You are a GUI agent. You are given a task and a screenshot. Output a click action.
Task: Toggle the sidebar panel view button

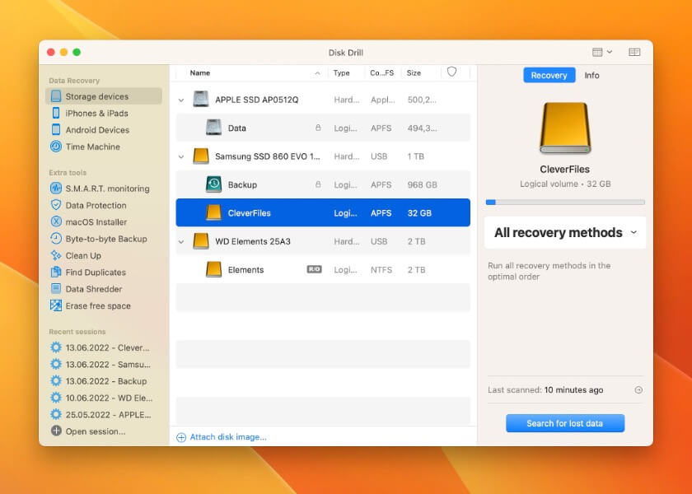[634, 52]
